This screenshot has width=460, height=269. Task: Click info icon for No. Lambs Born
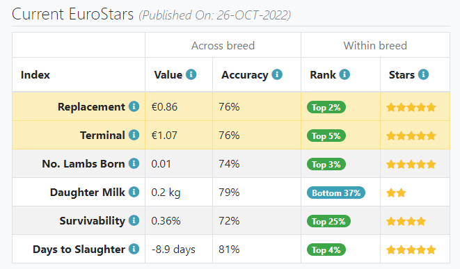(134, 163)
